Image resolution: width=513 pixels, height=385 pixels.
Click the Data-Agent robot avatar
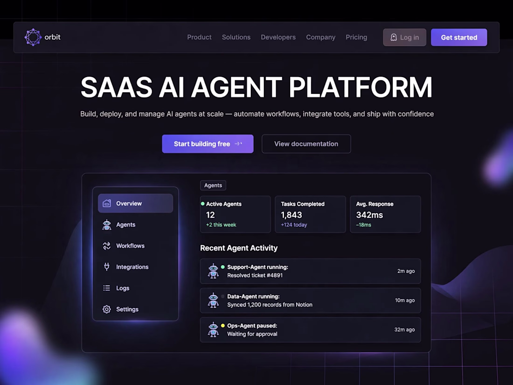pyautogui.click(x=213, y=300)
